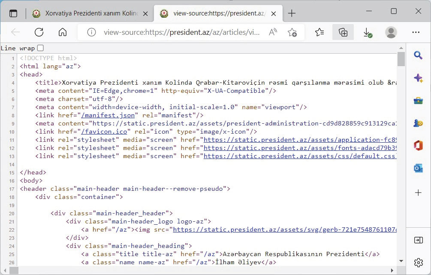Viewport: 431px width, 275px height.
Task: Switch to Xorvatiya Prezidenti tab
Action: 91,13
